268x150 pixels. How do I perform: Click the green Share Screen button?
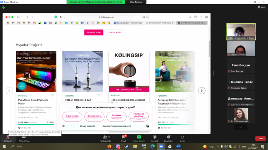[139, 139]
